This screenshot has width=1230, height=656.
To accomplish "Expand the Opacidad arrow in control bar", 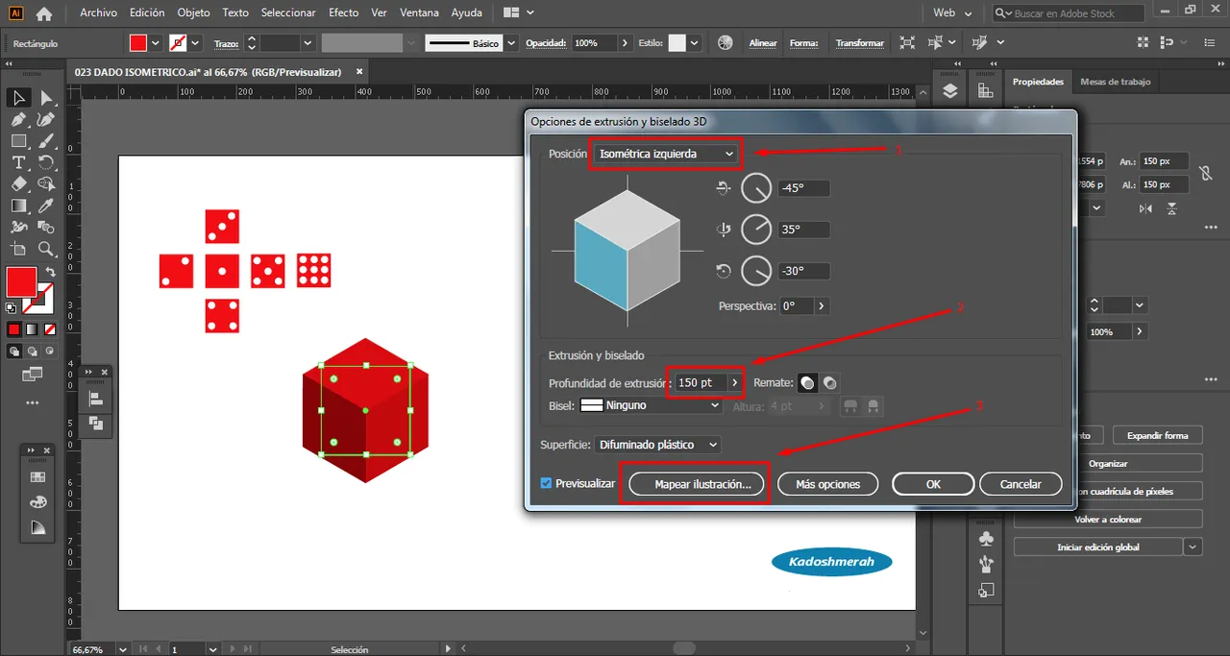I will pyautogui.click(x=626, y=43).
